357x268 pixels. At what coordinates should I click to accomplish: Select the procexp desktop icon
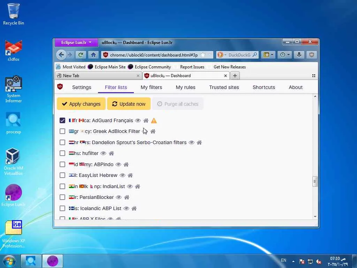[14, 123]
